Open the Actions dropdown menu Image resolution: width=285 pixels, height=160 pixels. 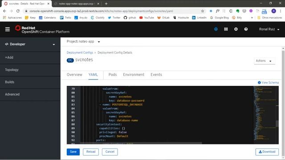click(265, 61)
